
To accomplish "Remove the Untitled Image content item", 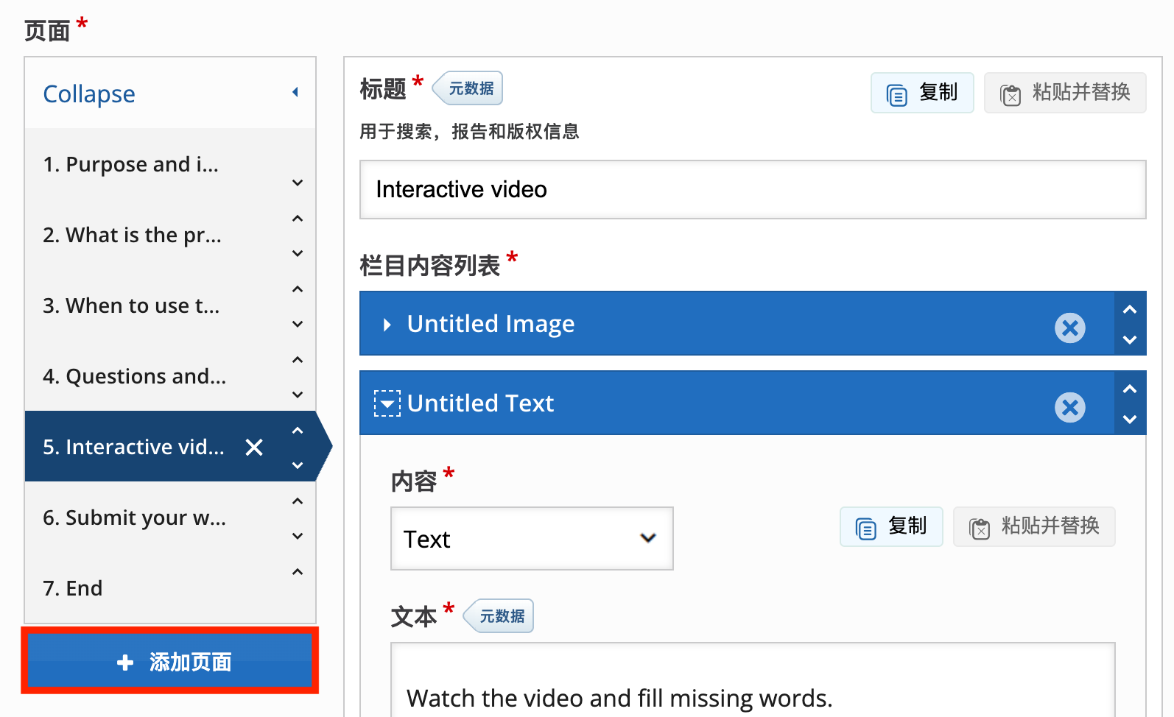I will point(1069,328).
